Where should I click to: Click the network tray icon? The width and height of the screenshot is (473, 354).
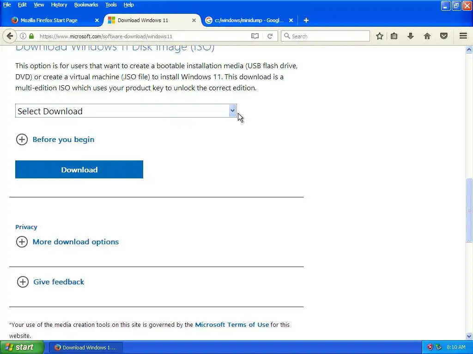tap(439, 347)
